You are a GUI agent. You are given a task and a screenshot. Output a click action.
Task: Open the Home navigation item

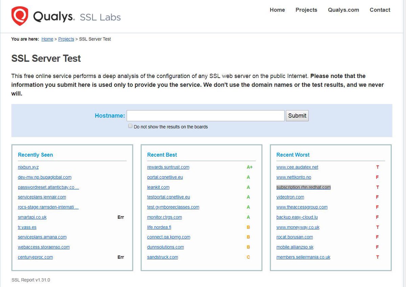[x=277, y=10]
